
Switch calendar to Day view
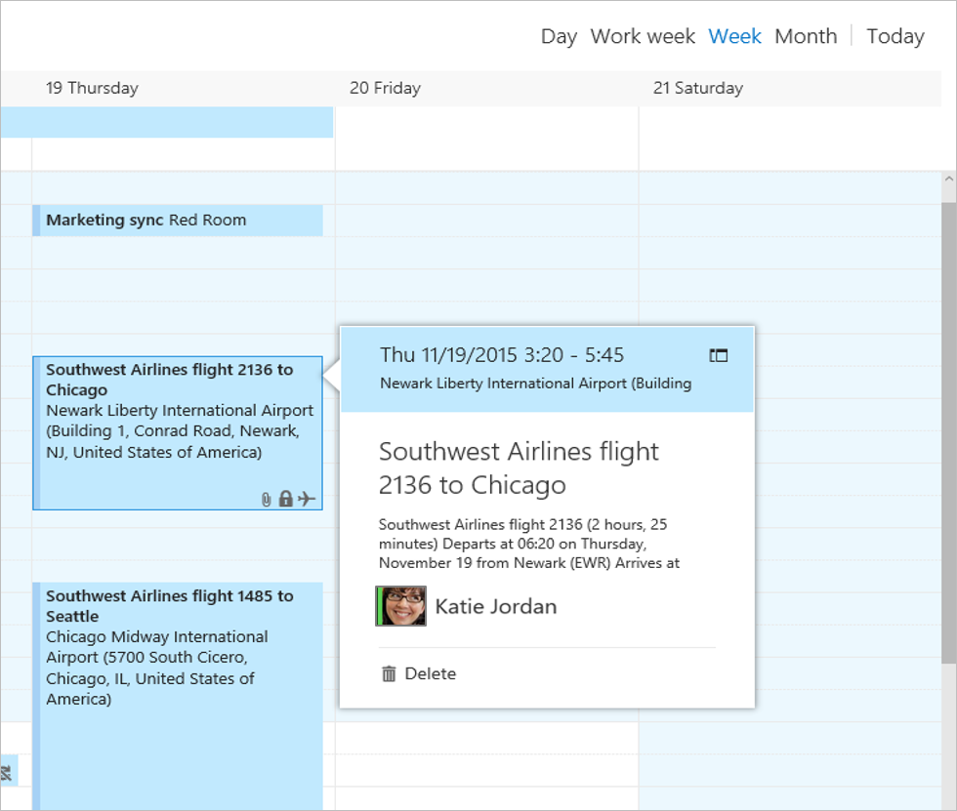(559, 36)
